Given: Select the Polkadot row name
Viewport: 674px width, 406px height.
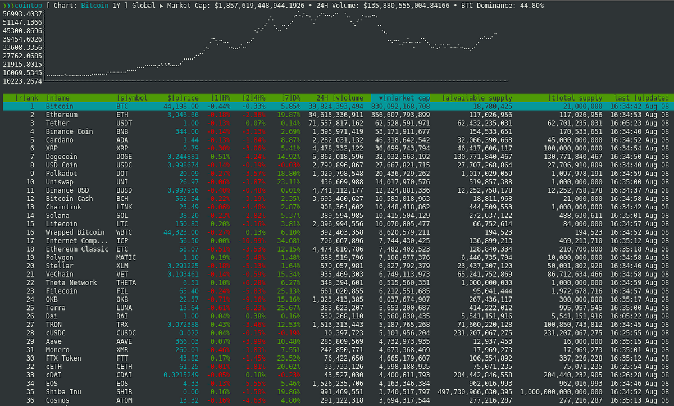Looking at the screenshot, I should point(62,174).
